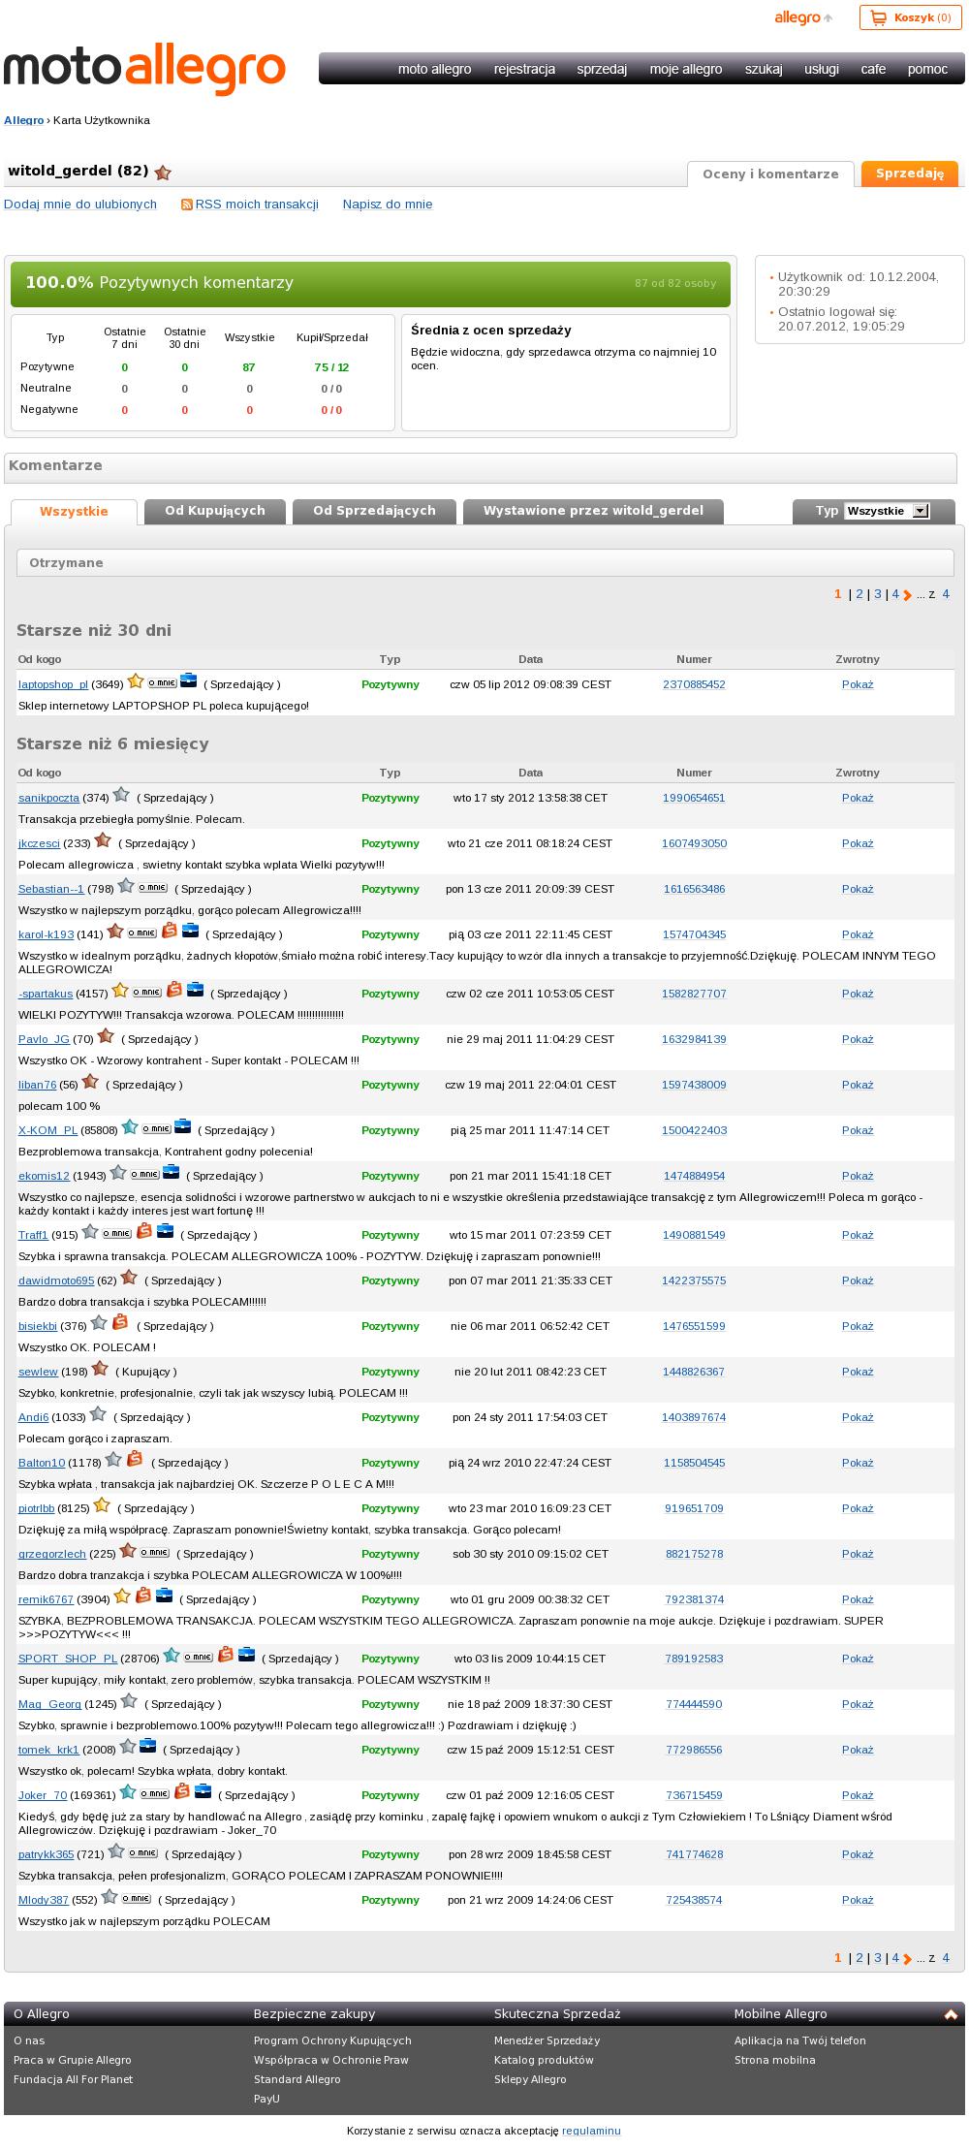Click the cafe menu item
Viewport: 969px width, 2150px height.
(873, 69)
